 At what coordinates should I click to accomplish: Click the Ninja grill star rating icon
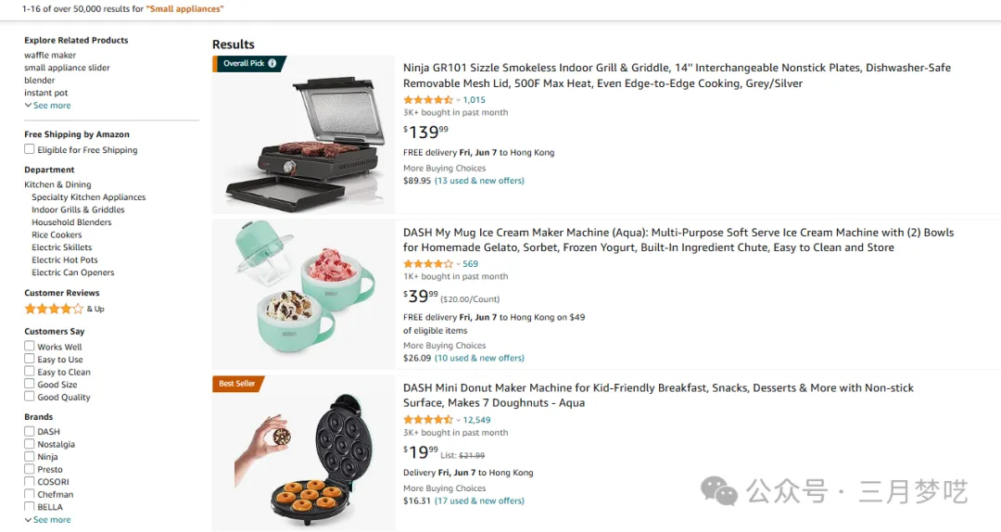428,100
